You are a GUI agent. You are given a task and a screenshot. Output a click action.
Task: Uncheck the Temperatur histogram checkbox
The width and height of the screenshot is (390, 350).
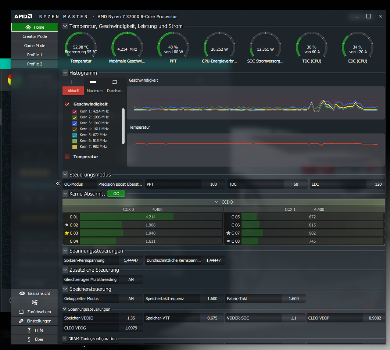click(67, 156)
